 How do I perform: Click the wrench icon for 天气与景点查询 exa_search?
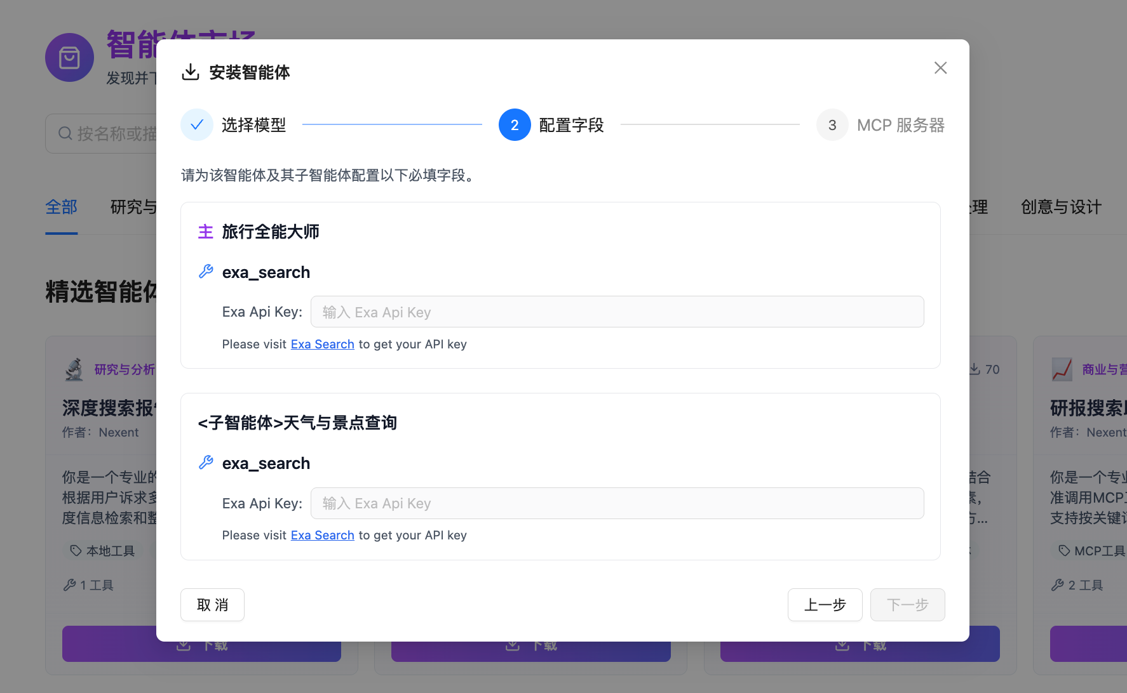(206, 463)
